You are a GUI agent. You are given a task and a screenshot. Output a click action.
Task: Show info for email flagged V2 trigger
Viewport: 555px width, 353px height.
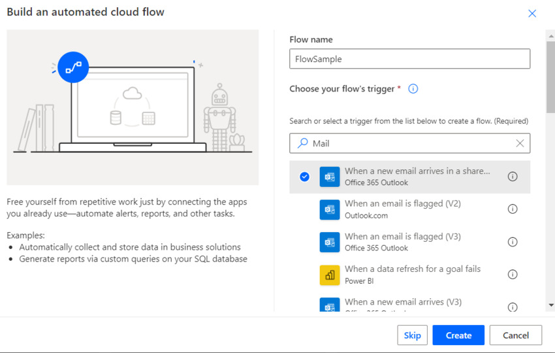tap(513, 209)
